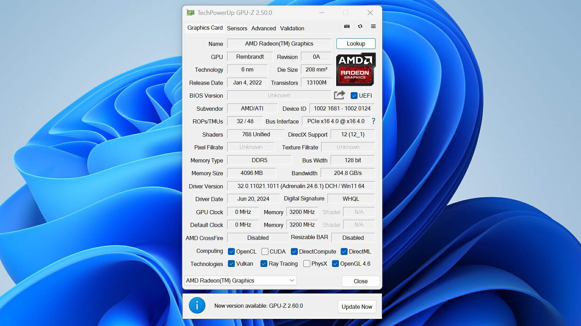Toggle the OpenCL checkbox
This screenshot has width=581, height=326.
point(231,251)
